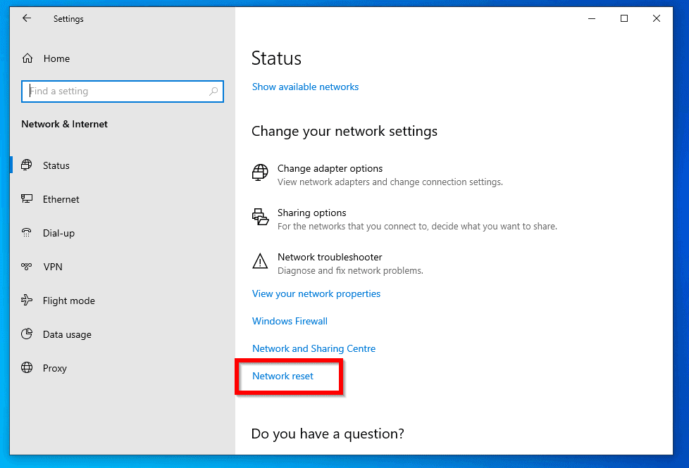Click the 'For the networks that you connect to' description

pyautogui.click(x=417, y=226)
